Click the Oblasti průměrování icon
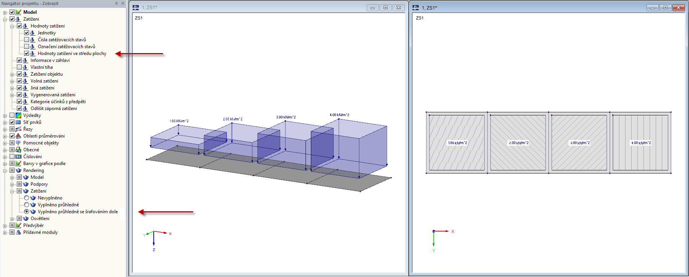689x277 pixels. tap(18, 136)
